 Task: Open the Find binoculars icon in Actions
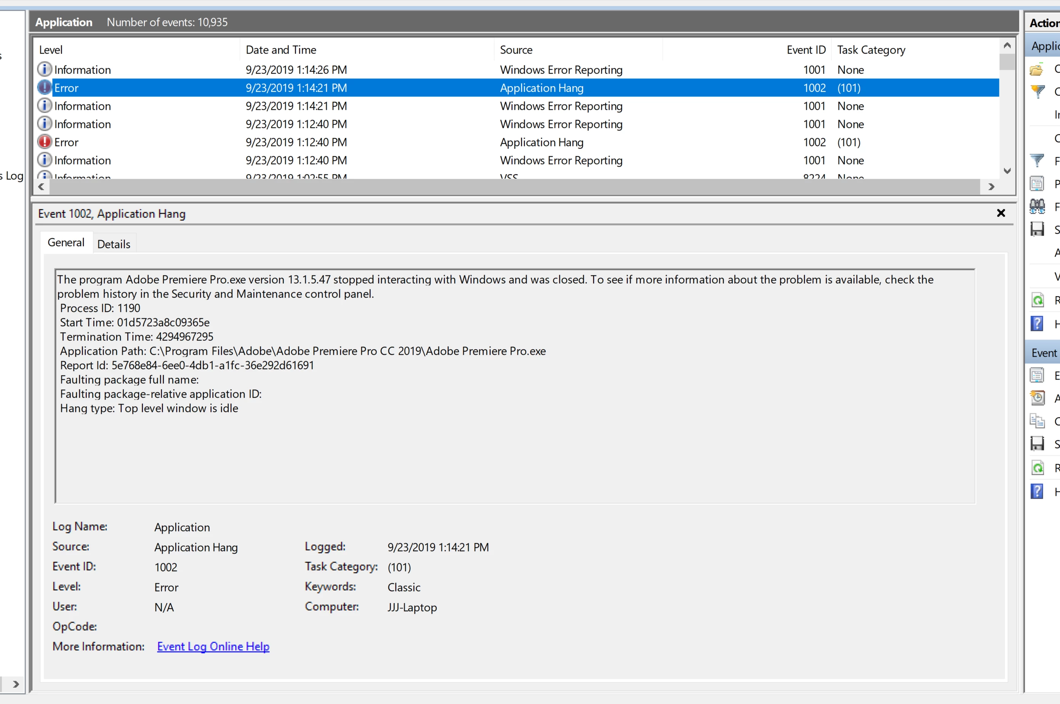coord(1037,207)
